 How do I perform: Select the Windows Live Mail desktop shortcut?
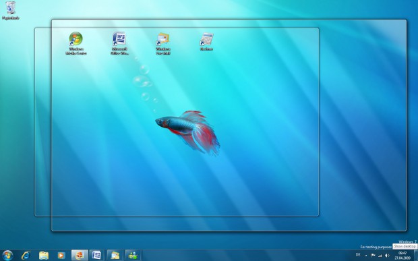pos(163,43)
